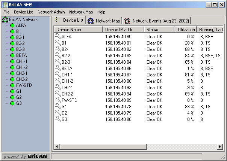Click the key icon in B2-1 row
The width and height of the screenshot is (227, 161).
coord(58,49)
